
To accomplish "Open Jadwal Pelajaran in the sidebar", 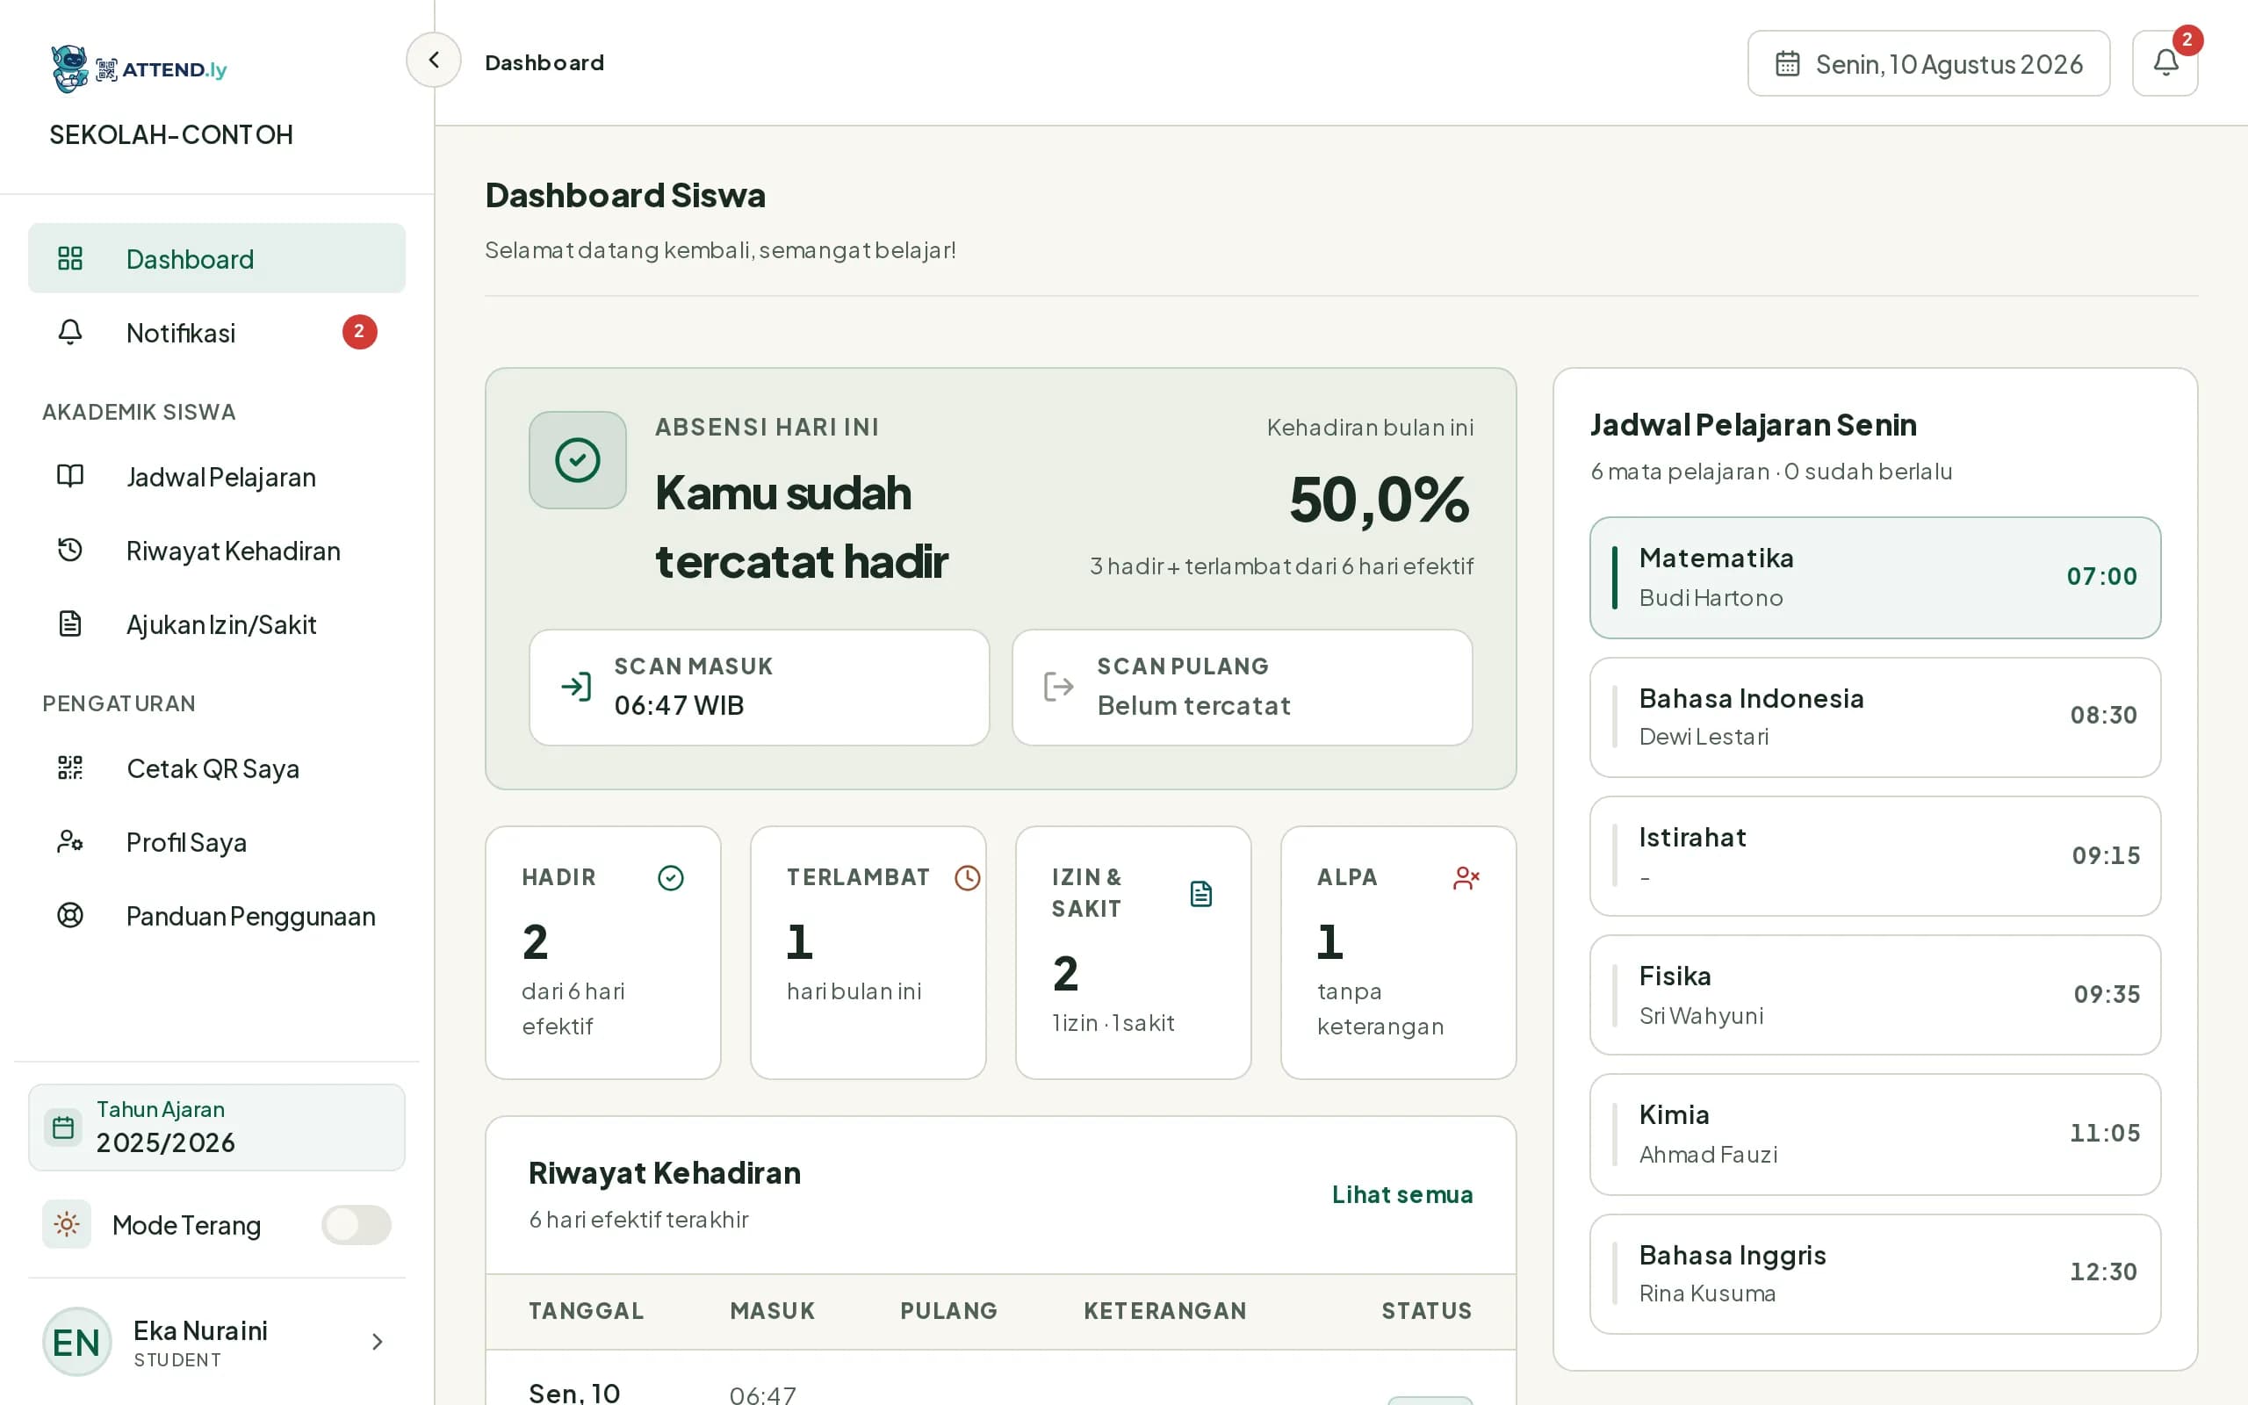I will point(216,477).
